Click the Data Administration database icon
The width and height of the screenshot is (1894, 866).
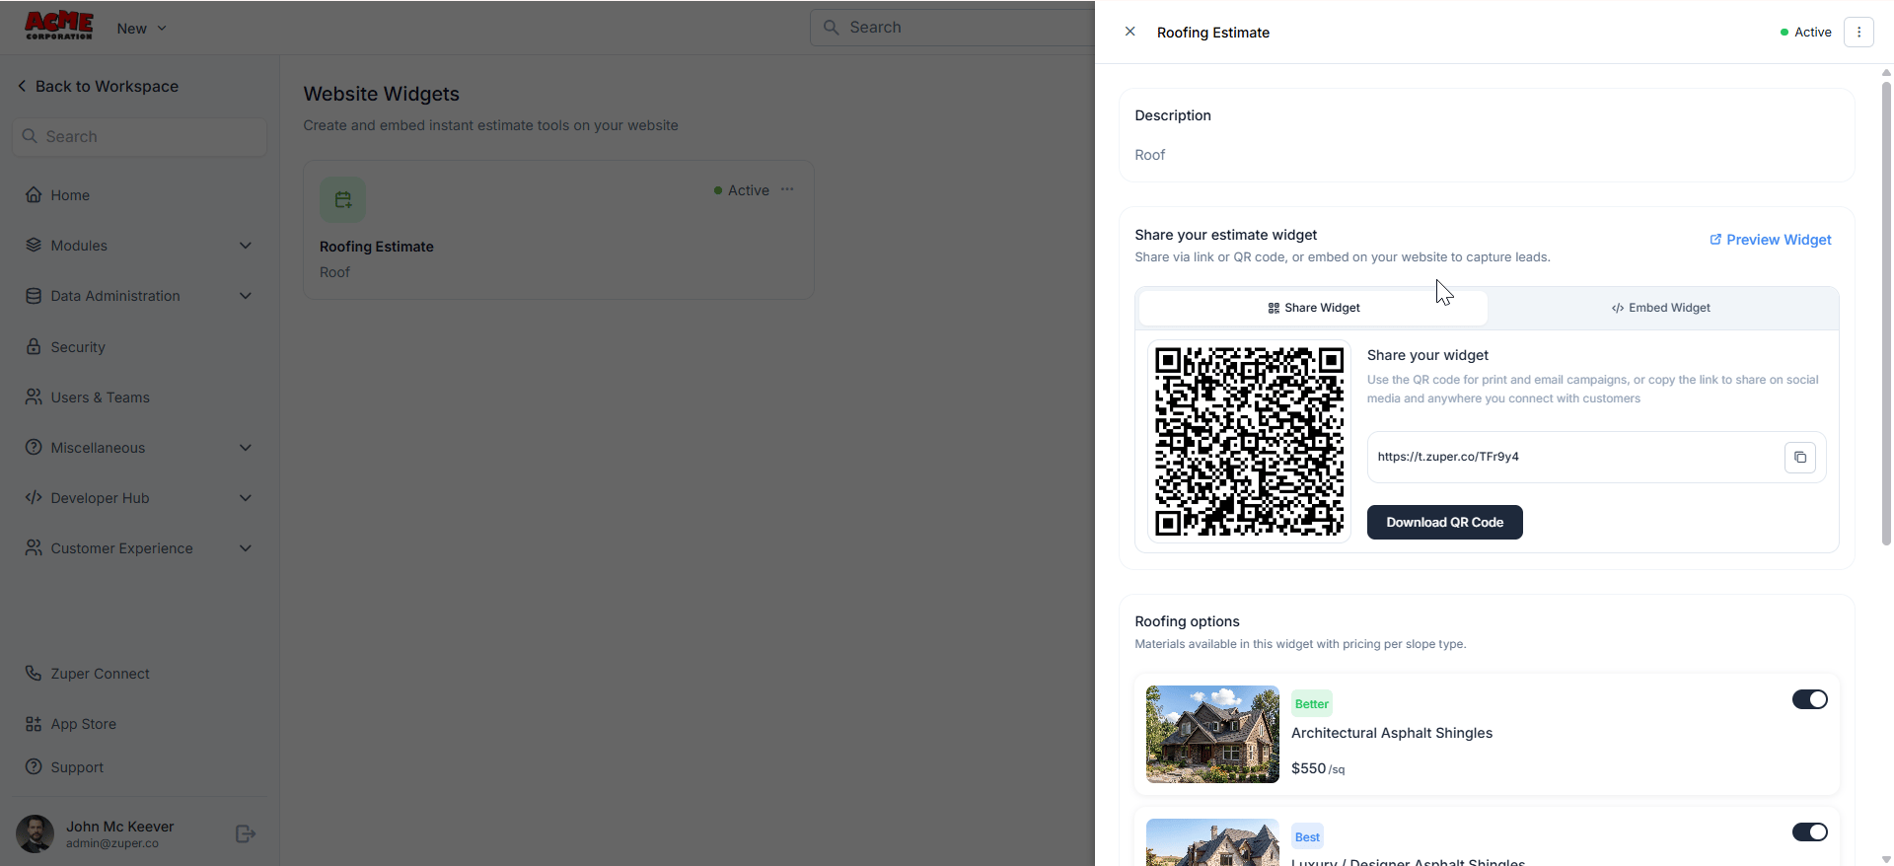[x=34, y=295]
